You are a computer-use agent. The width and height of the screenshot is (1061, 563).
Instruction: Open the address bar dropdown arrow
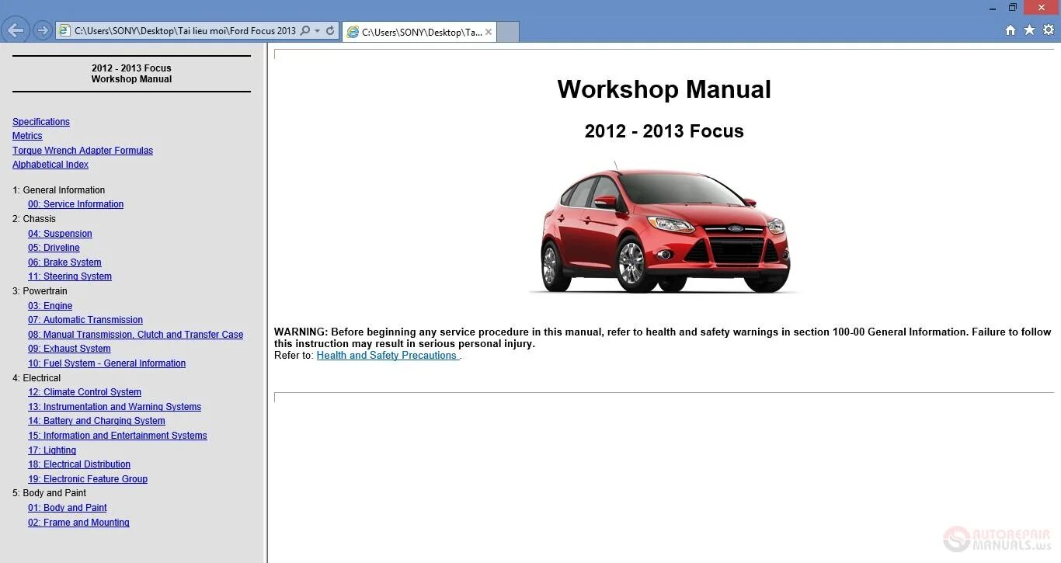(317, 31)
